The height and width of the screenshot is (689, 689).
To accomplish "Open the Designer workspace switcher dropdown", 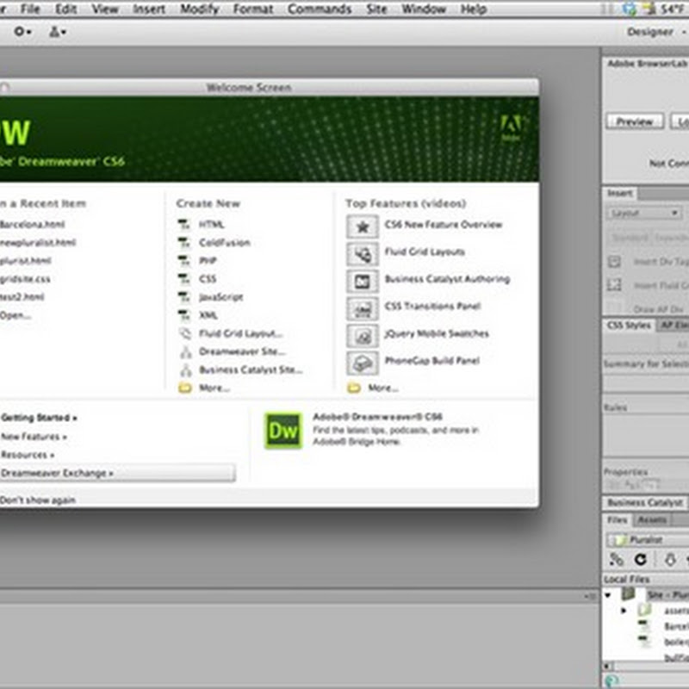I will 655,32.
